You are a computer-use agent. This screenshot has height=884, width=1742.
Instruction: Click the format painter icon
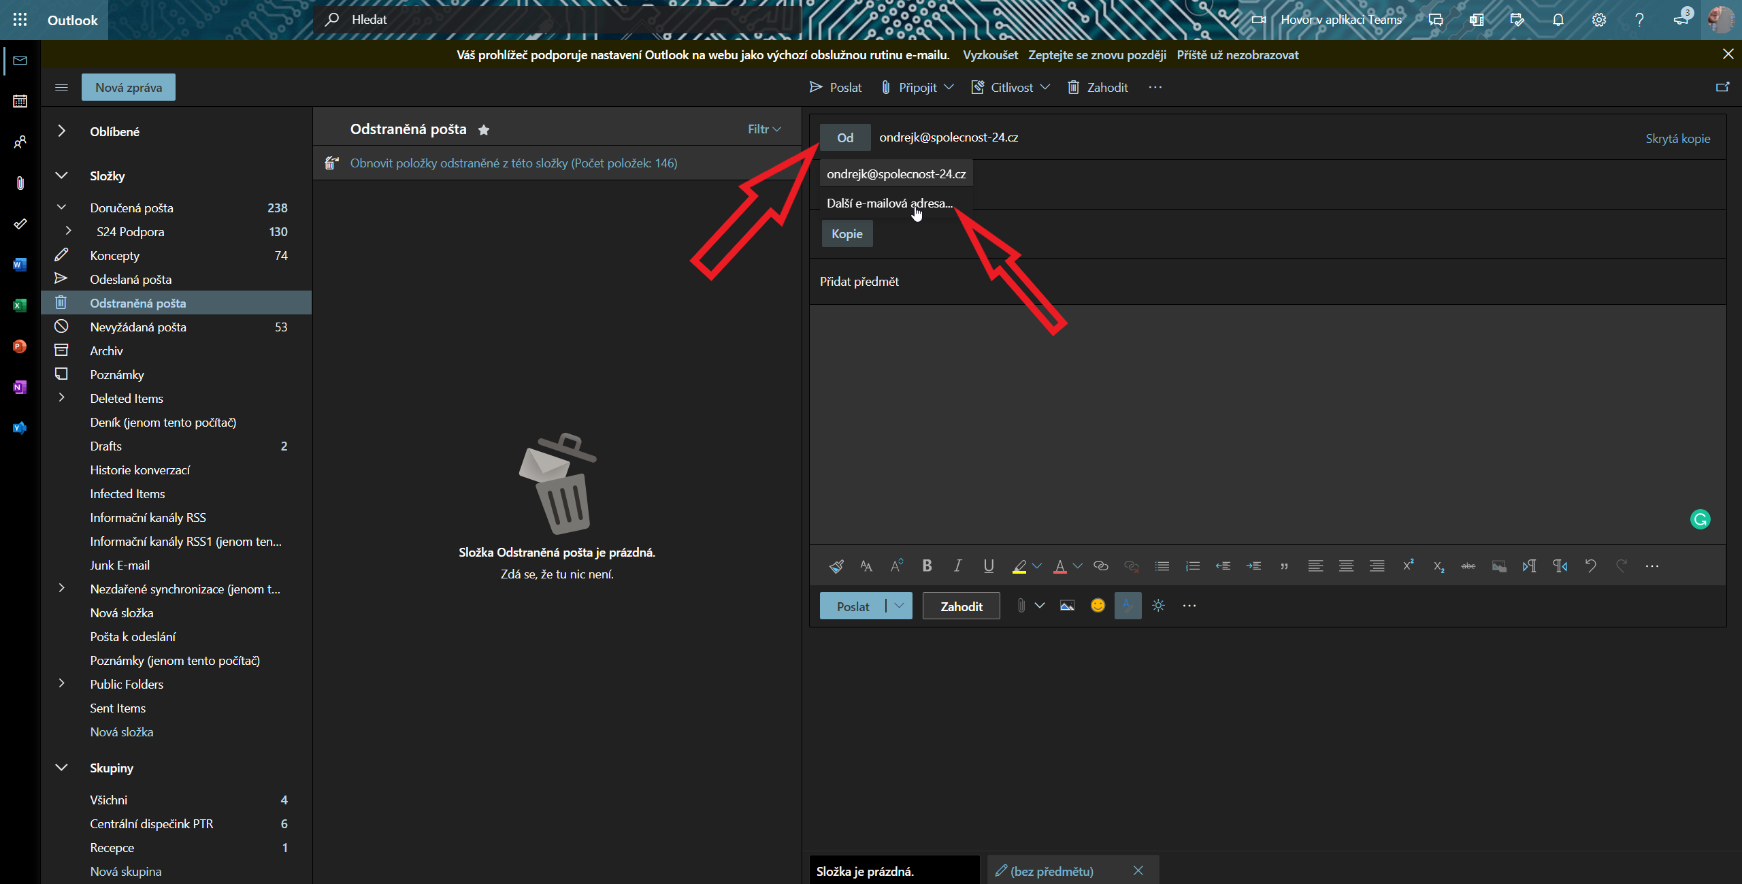[x=836, y=566]
